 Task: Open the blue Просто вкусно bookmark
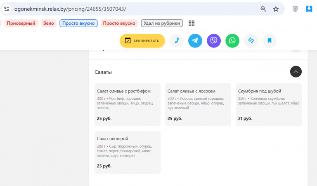[78, 23]
